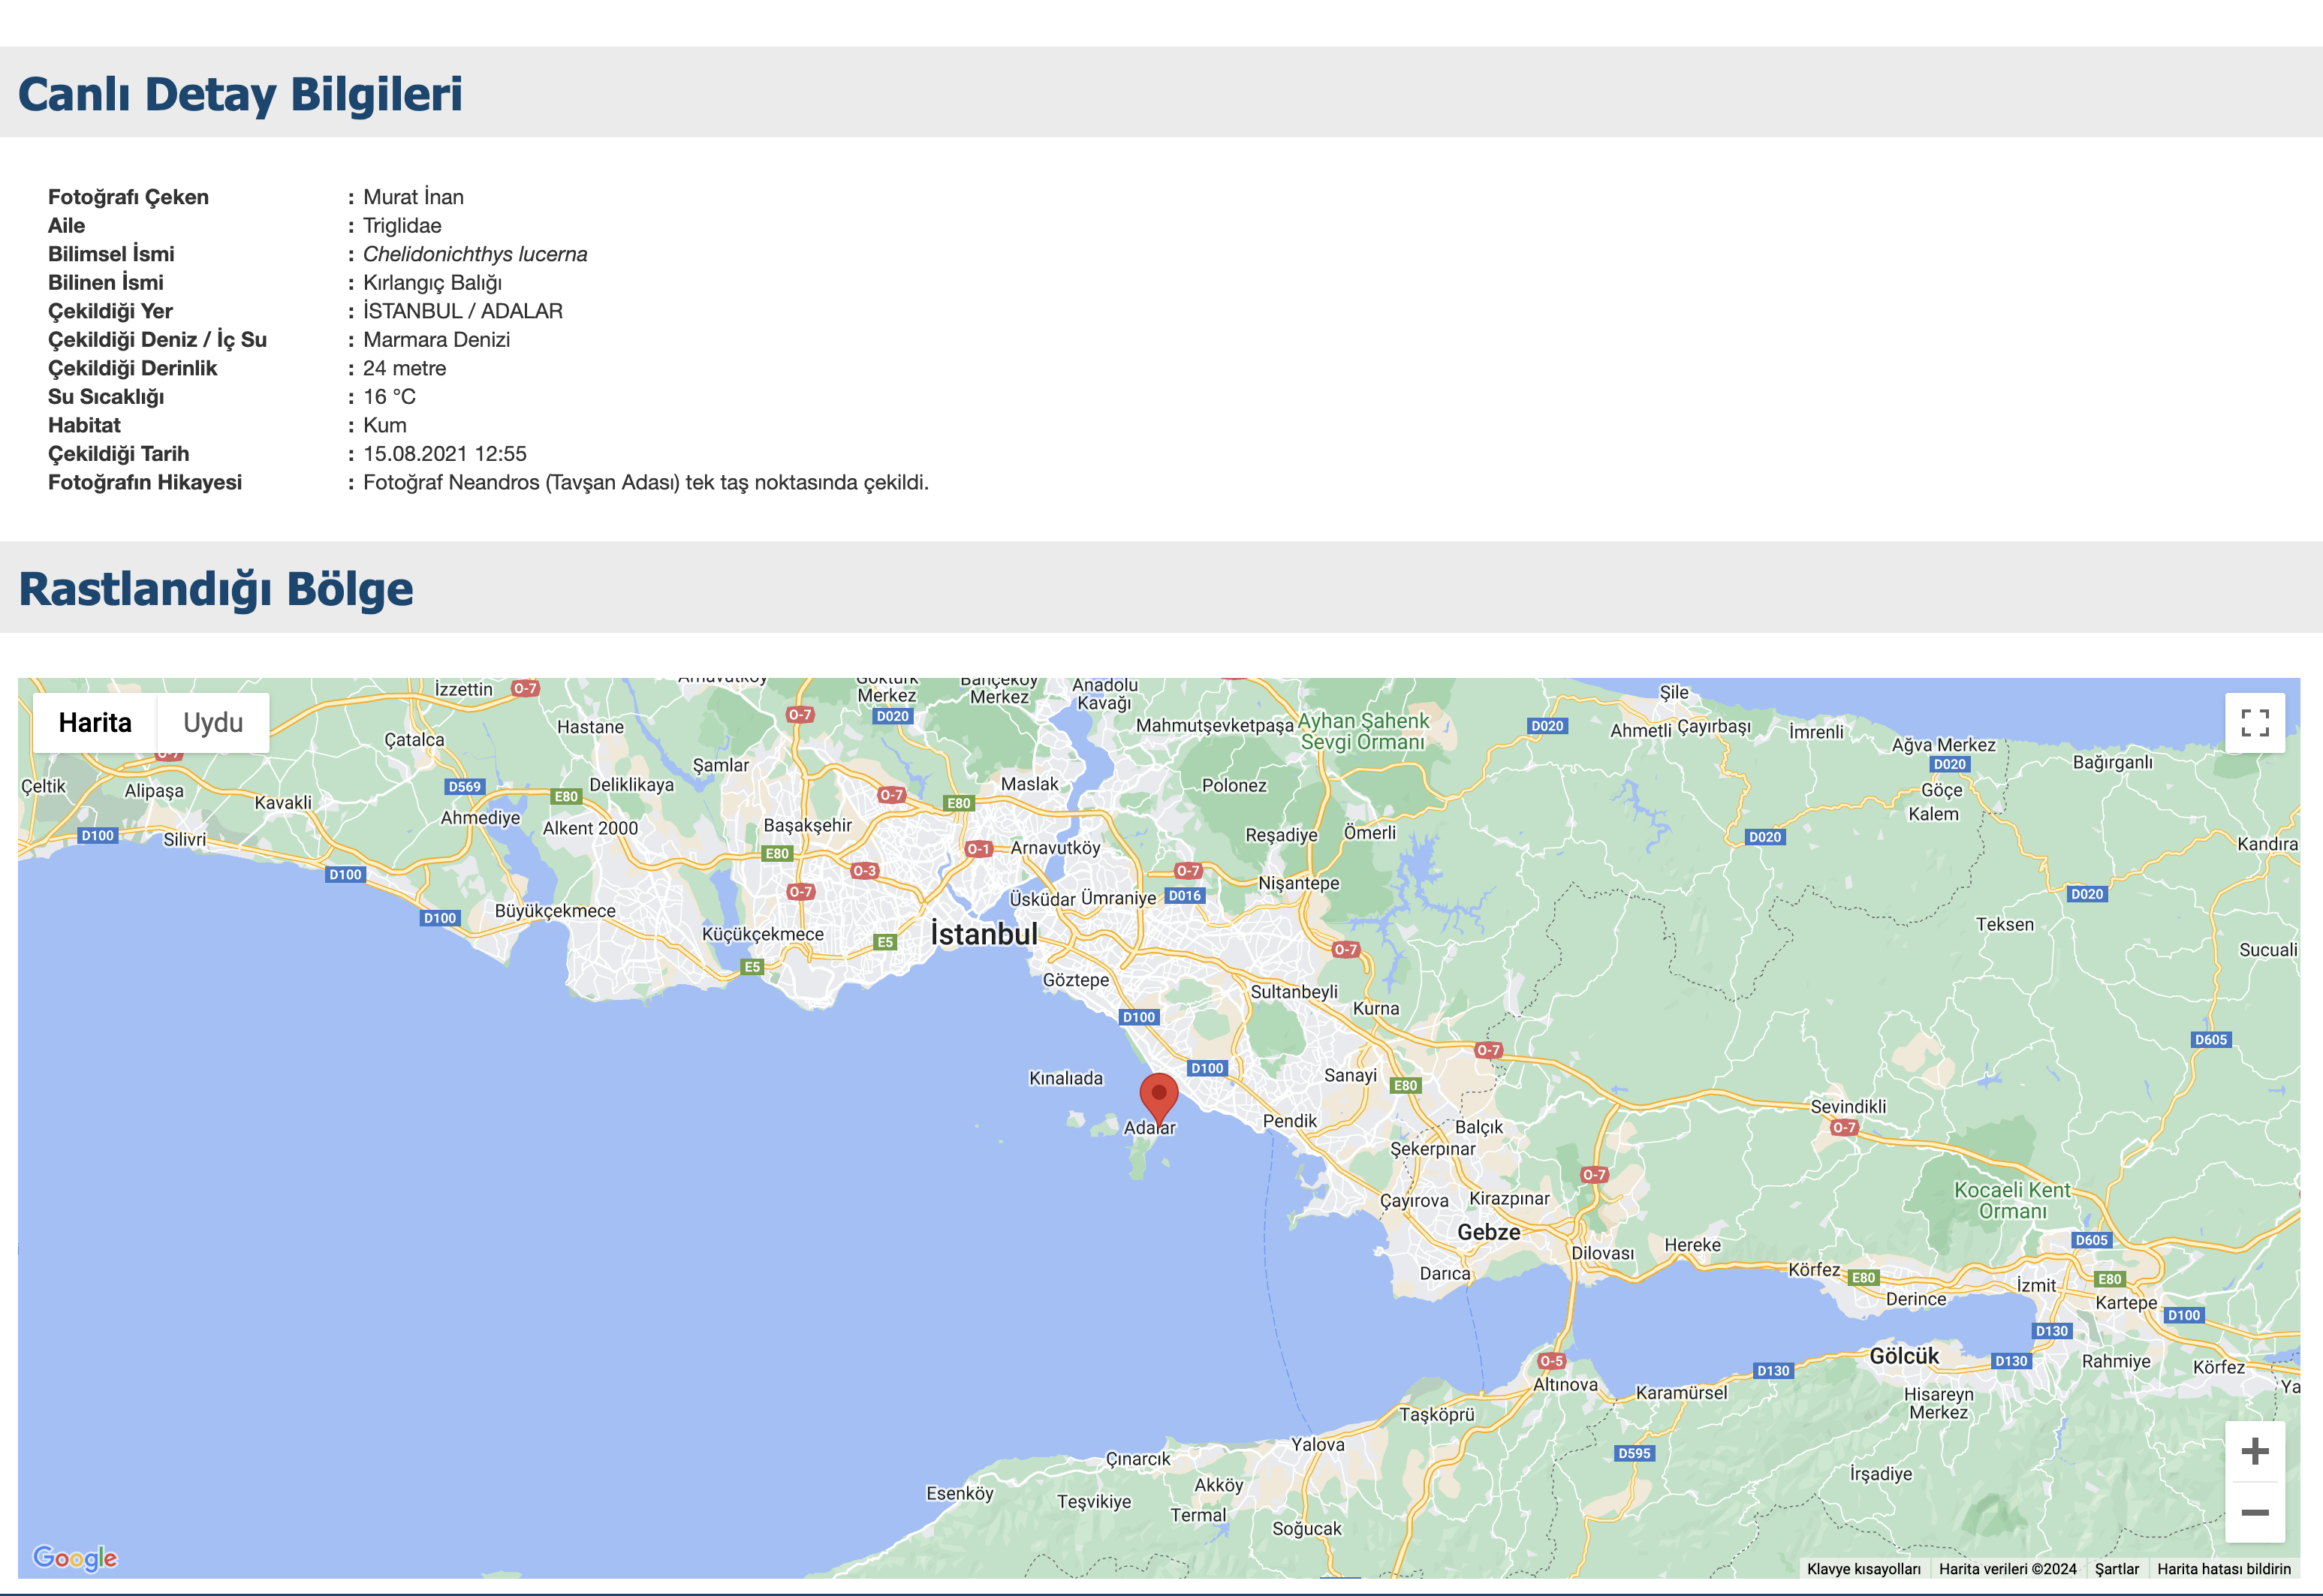The height and width of the screenshot is (1596, 2323).
Task: Click the O-5 motorway badge near Altınova
Action: tap(1551, 1360)
